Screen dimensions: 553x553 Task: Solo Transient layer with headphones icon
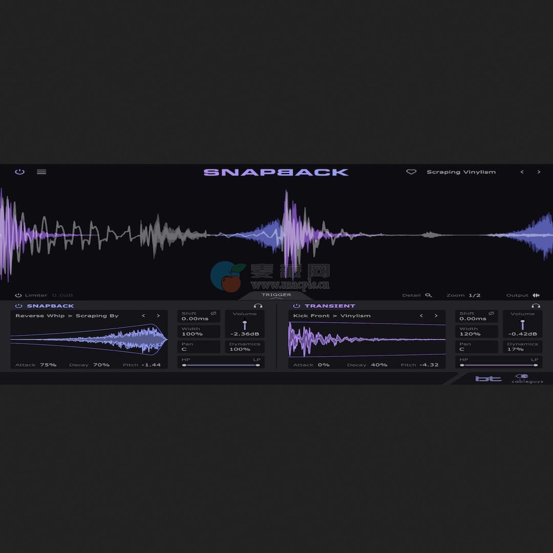(x=536, y=306)
